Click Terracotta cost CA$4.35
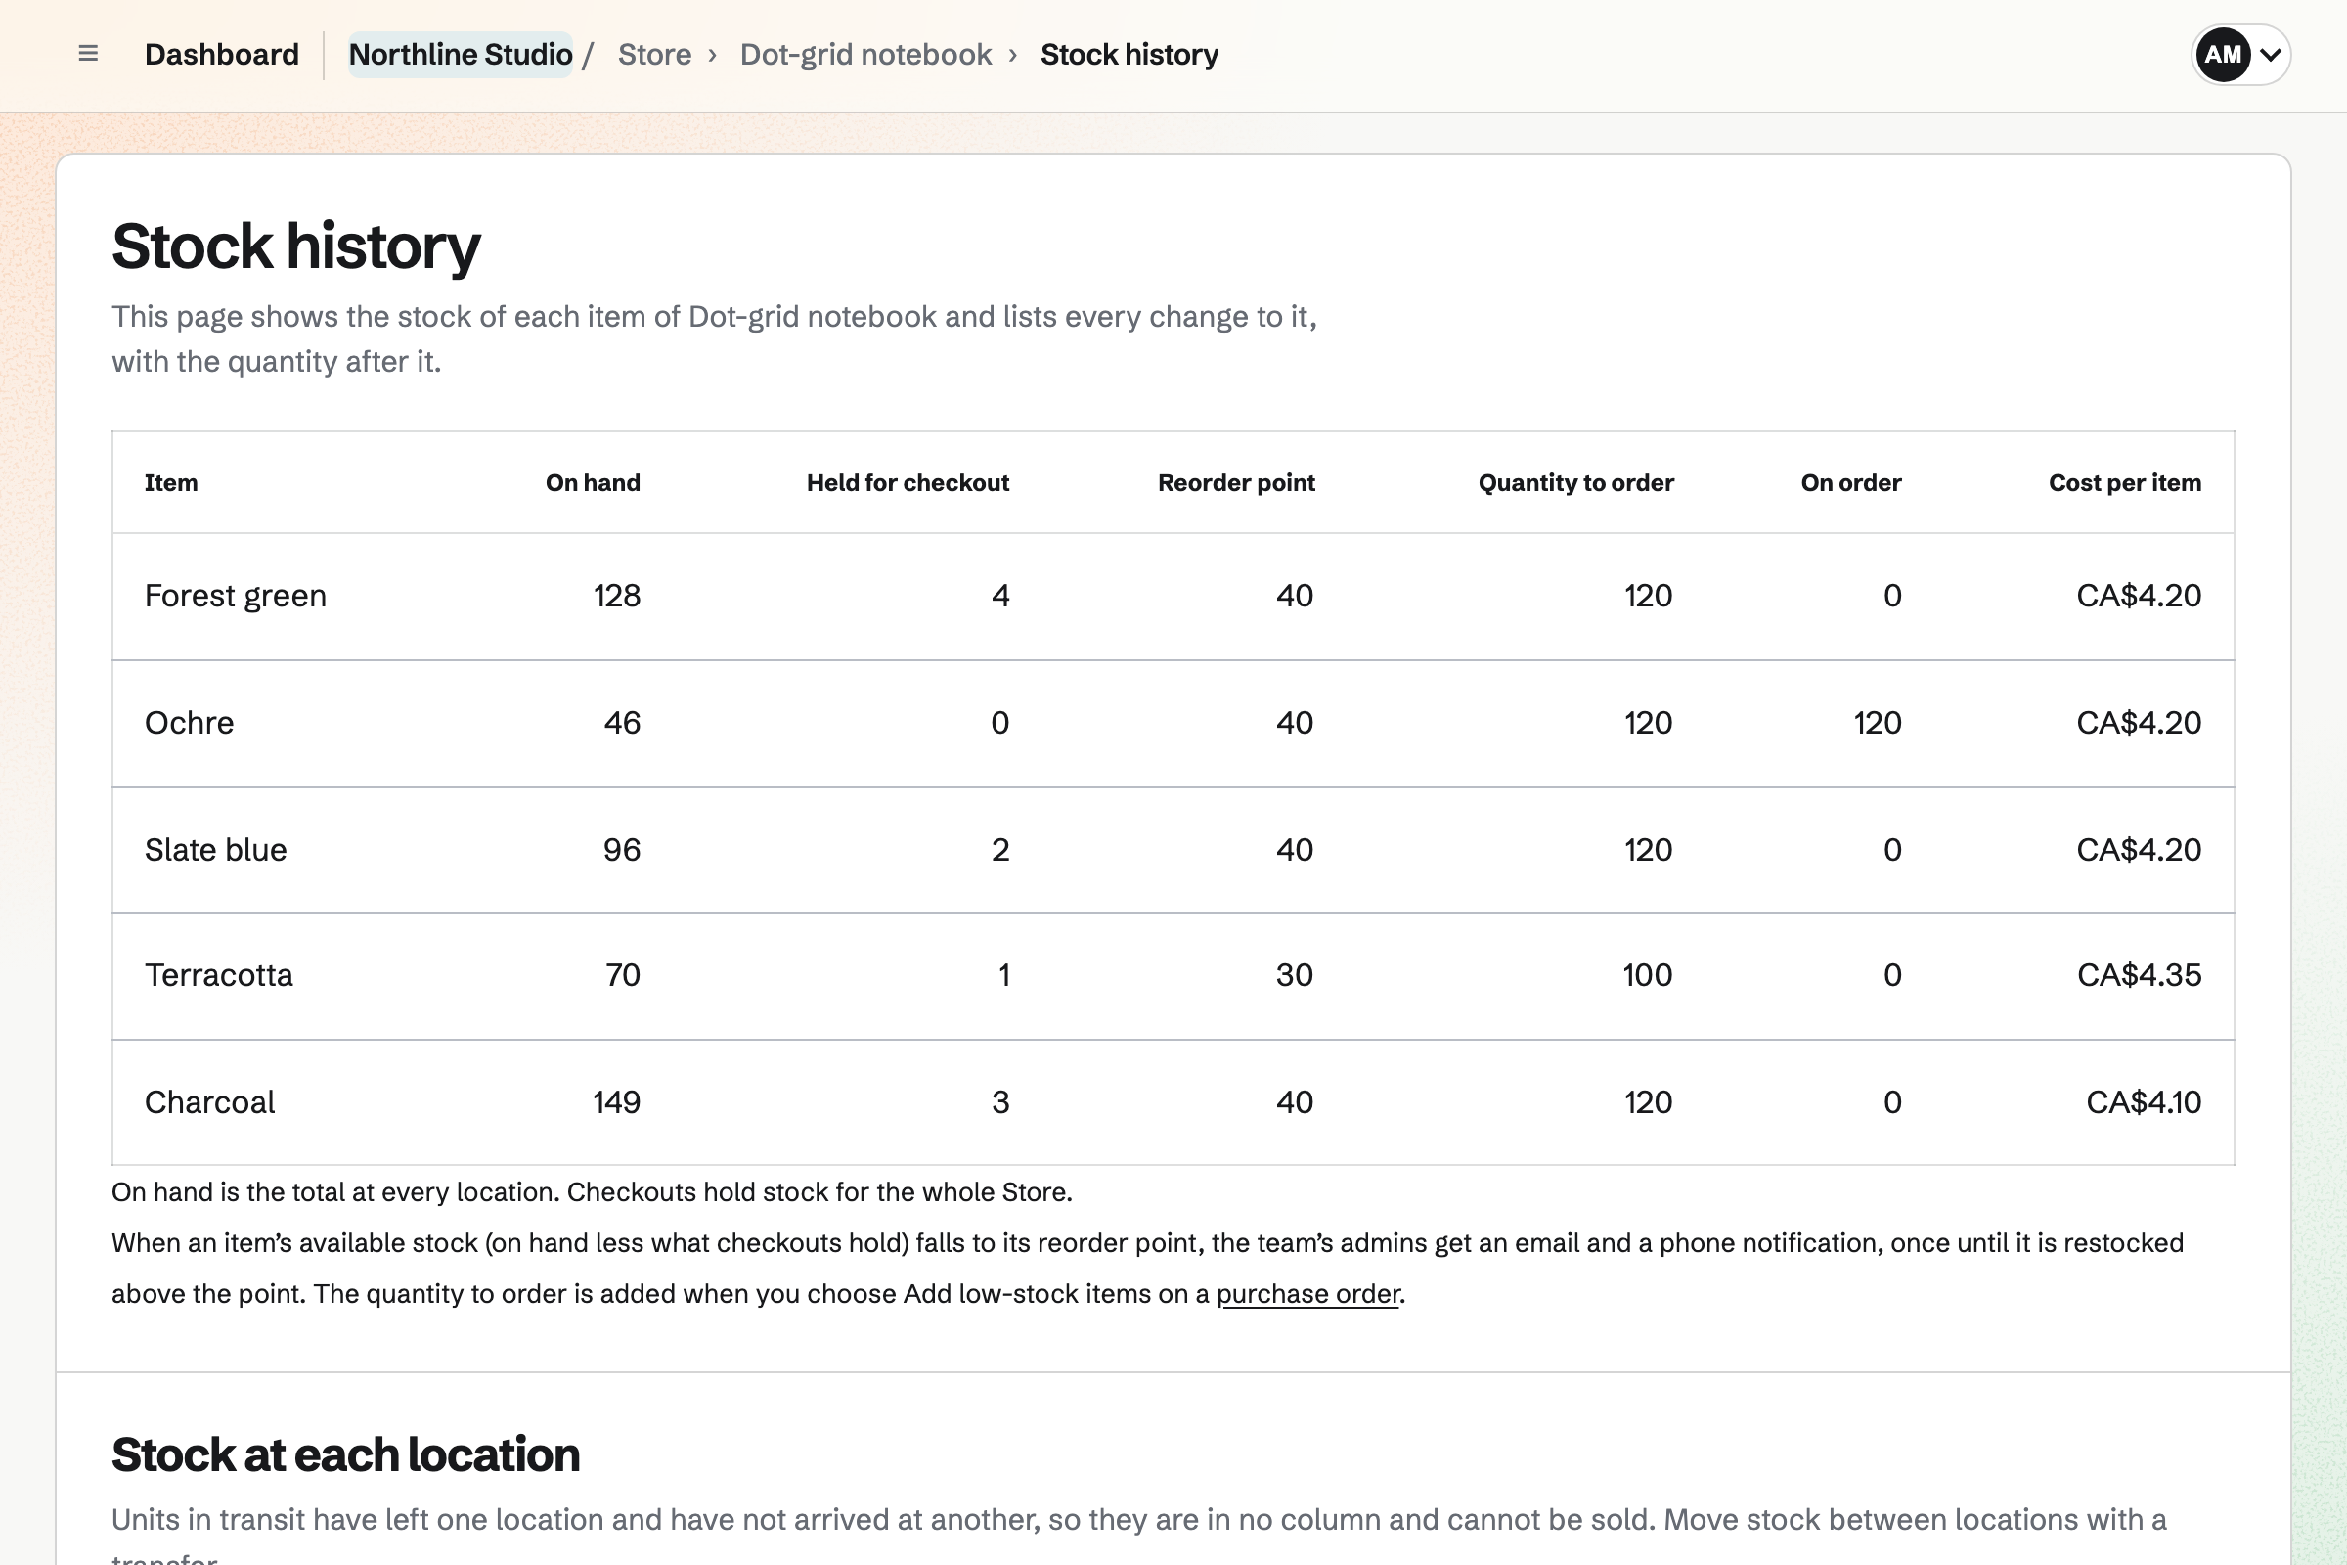 point(2139,975)
